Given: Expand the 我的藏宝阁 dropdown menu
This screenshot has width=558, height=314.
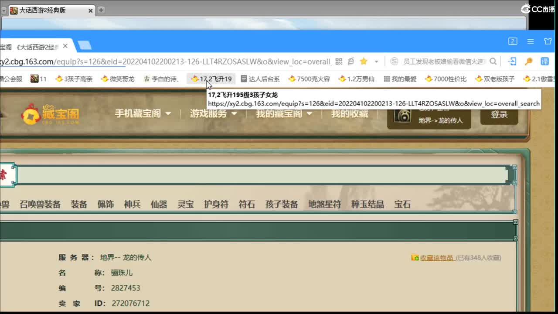Looking at the screenshot, I should 284,114.
